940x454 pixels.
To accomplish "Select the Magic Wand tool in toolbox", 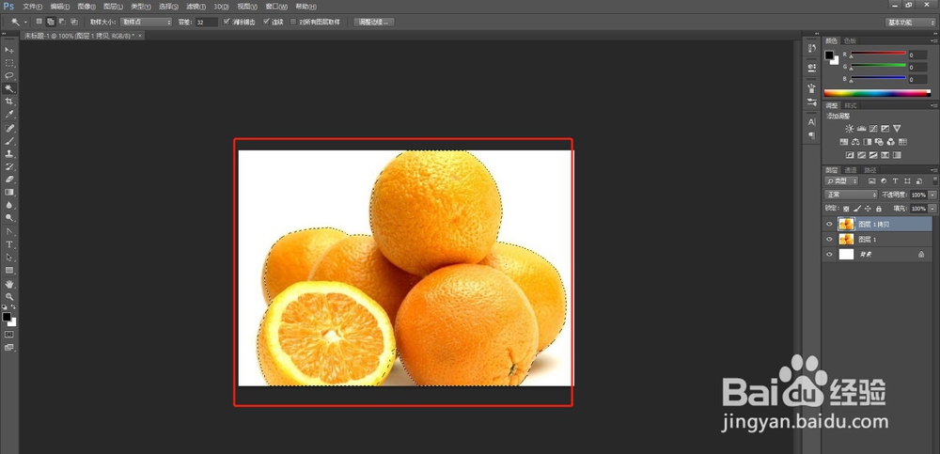I will tap(9, 88).
